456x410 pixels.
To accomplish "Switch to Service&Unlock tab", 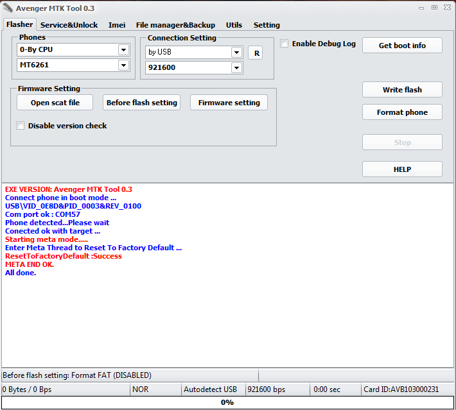I will click(69, 25).
